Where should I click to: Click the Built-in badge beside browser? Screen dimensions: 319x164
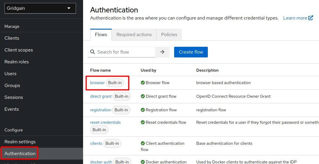(x=115, y=83)
